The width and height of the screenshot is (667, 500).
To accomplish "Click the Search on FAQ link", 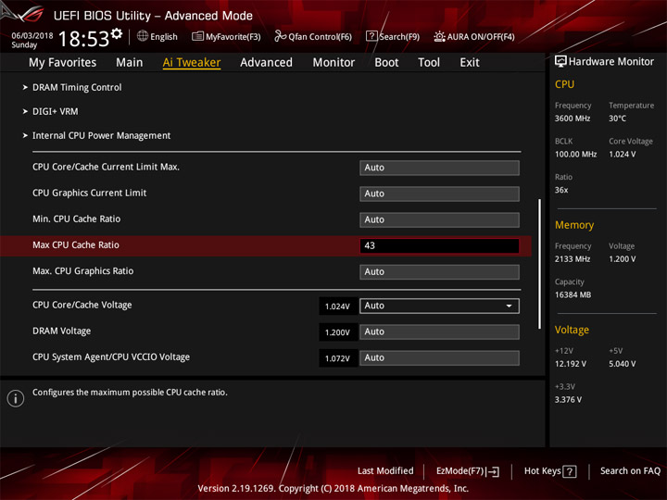I will point(631,471).
